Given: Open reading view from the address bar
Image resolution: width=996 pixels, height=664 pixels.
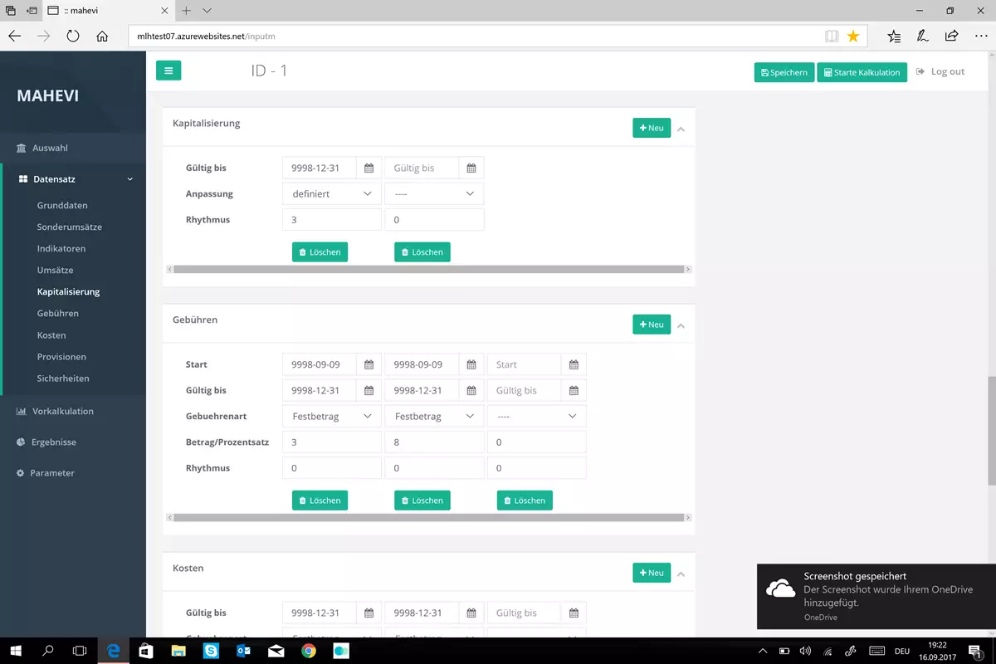Looking at the screenshot, I should pos(832,37).
